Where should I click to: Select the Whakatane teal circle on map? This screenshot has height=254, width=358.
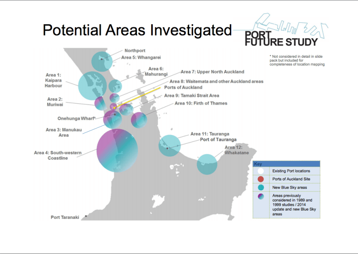tap(207, 164)
